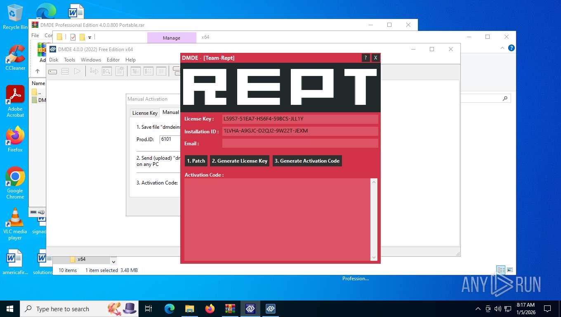Open the Help menu in DMDE
The width and height of the screenshot is (561, 317).
(x=130, y=60)
